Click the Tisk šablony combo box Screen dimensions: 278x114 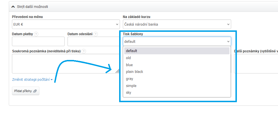coord(177,41)
